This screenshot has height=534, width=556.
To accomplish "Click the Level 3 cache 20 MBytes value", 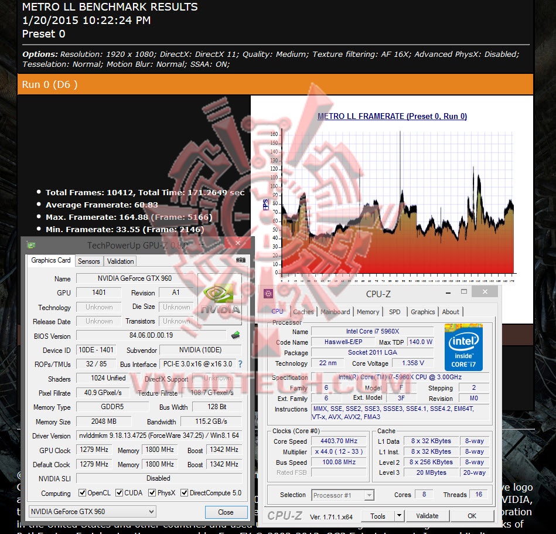I will click(431, 472).
